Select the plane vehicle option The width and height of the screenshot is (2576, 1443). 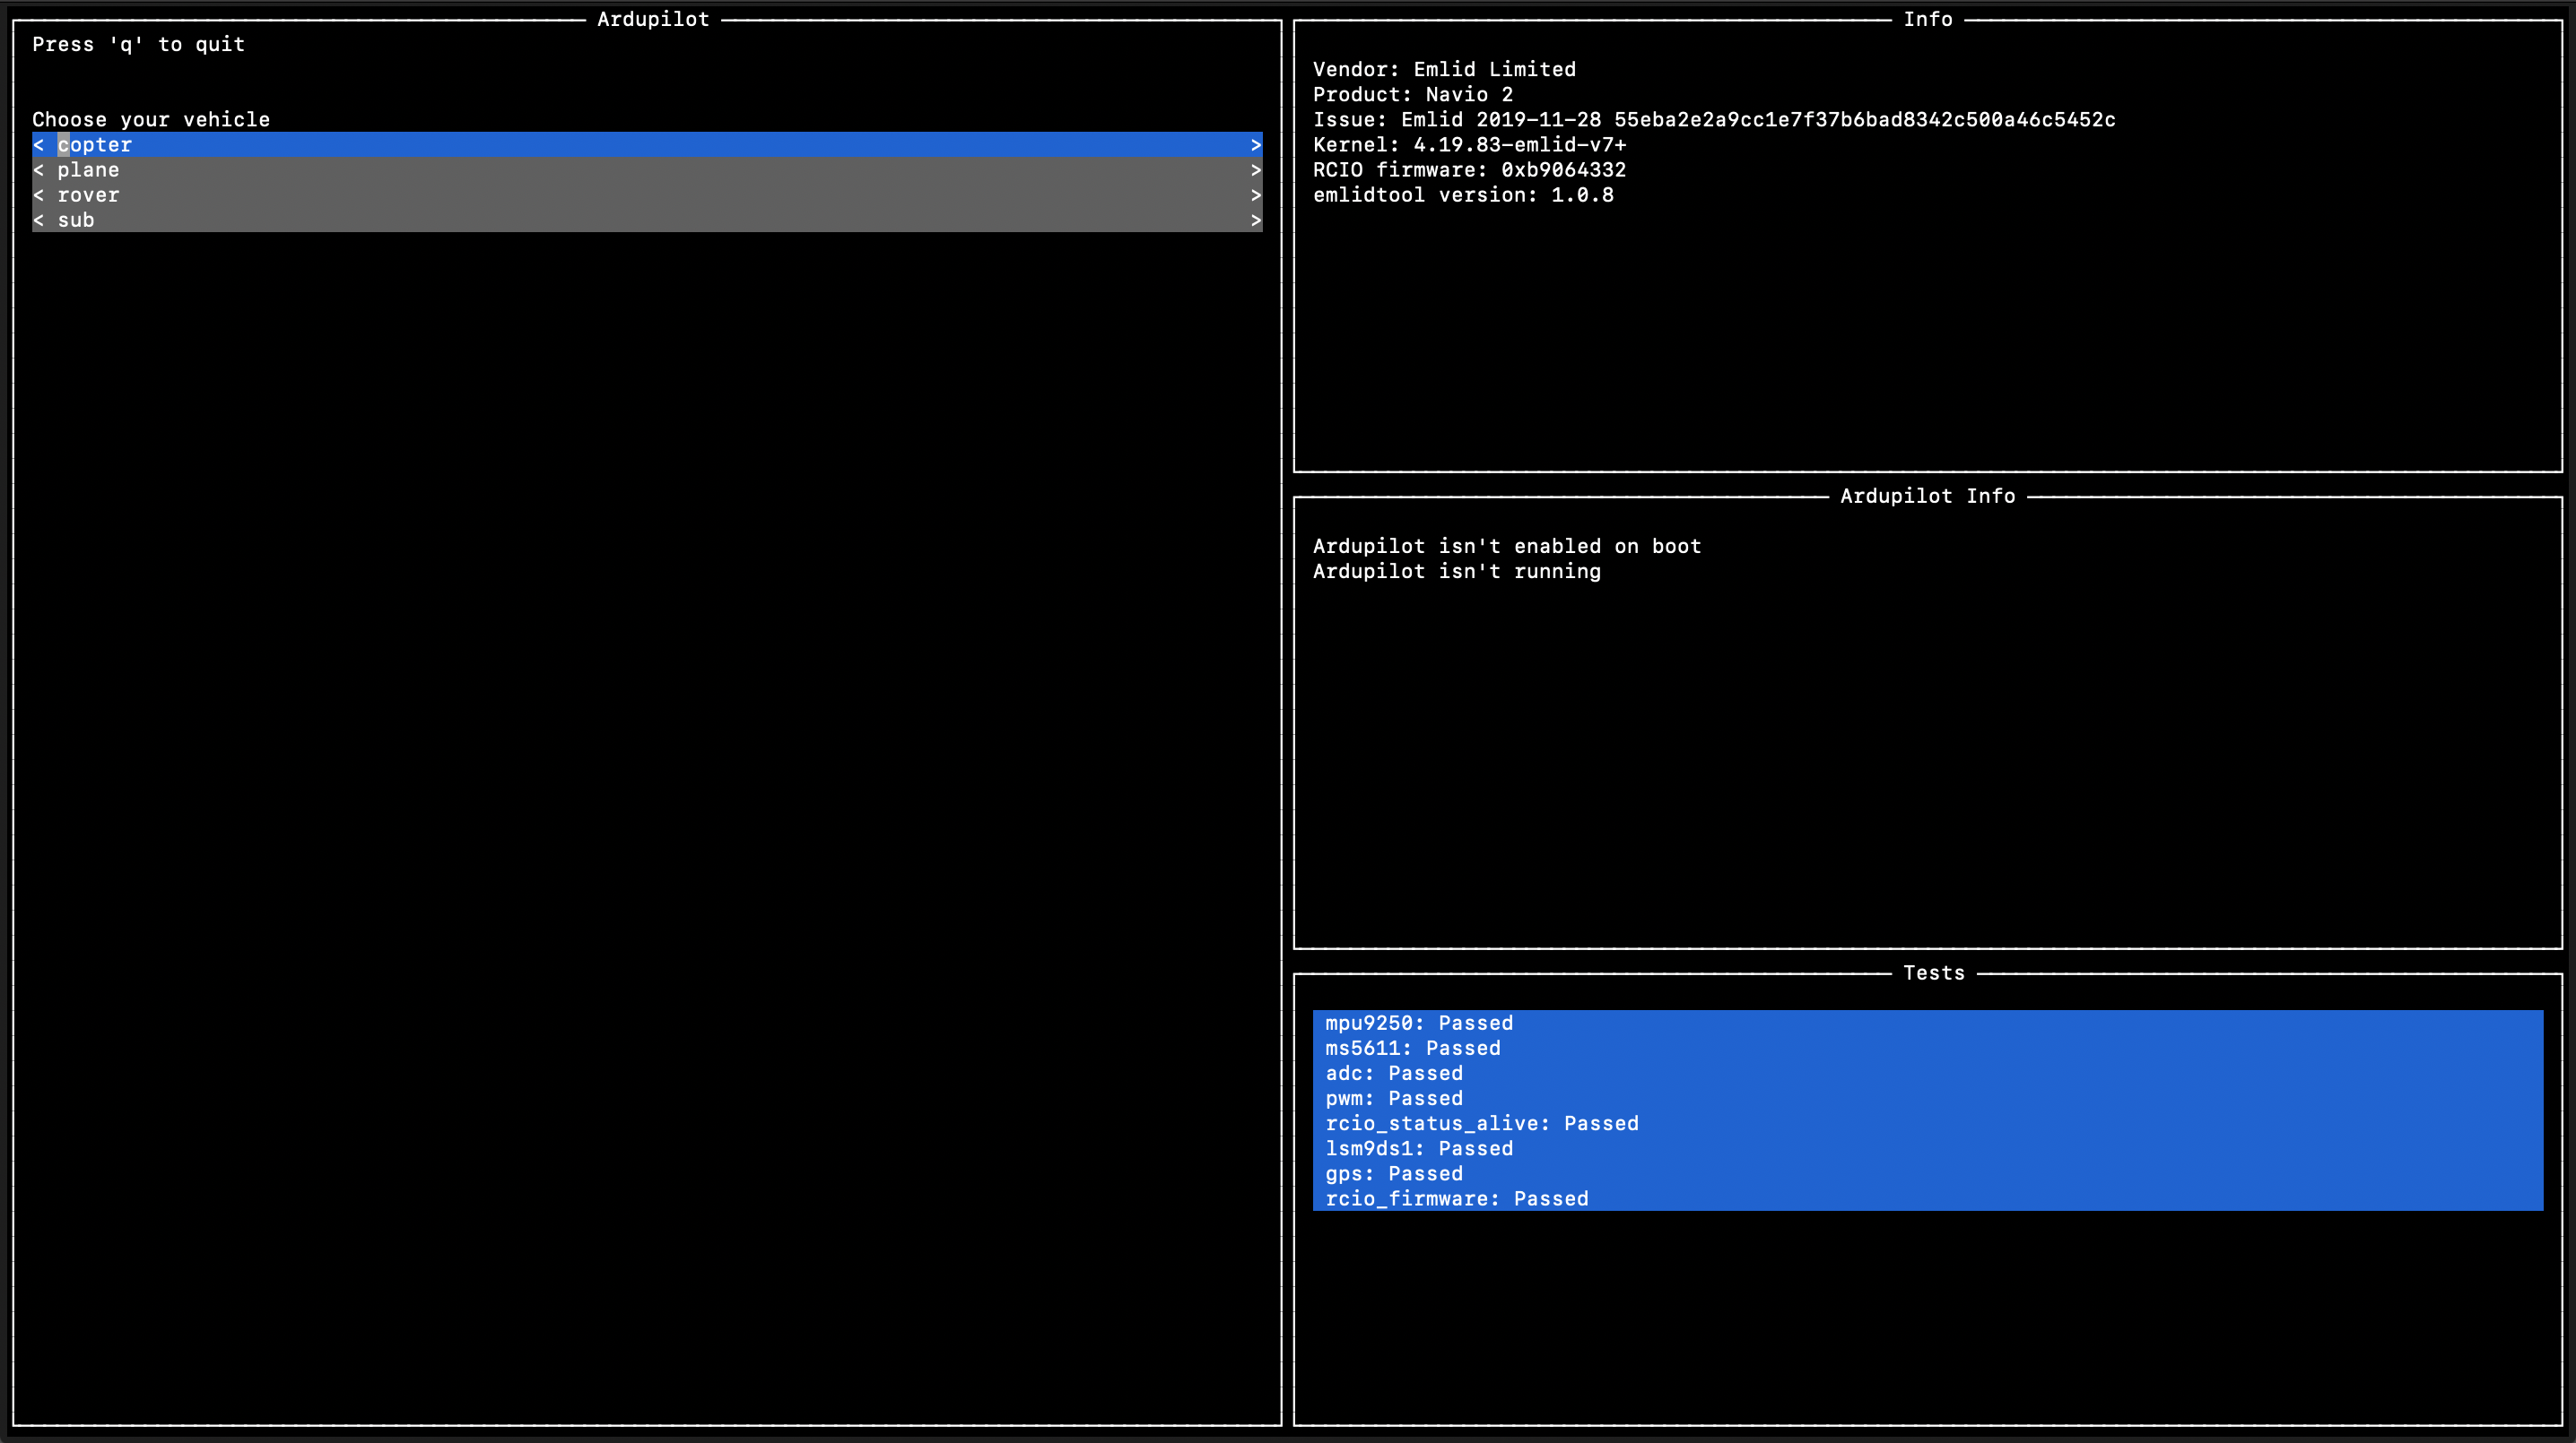pyautogui.click(x=647, y=170)
